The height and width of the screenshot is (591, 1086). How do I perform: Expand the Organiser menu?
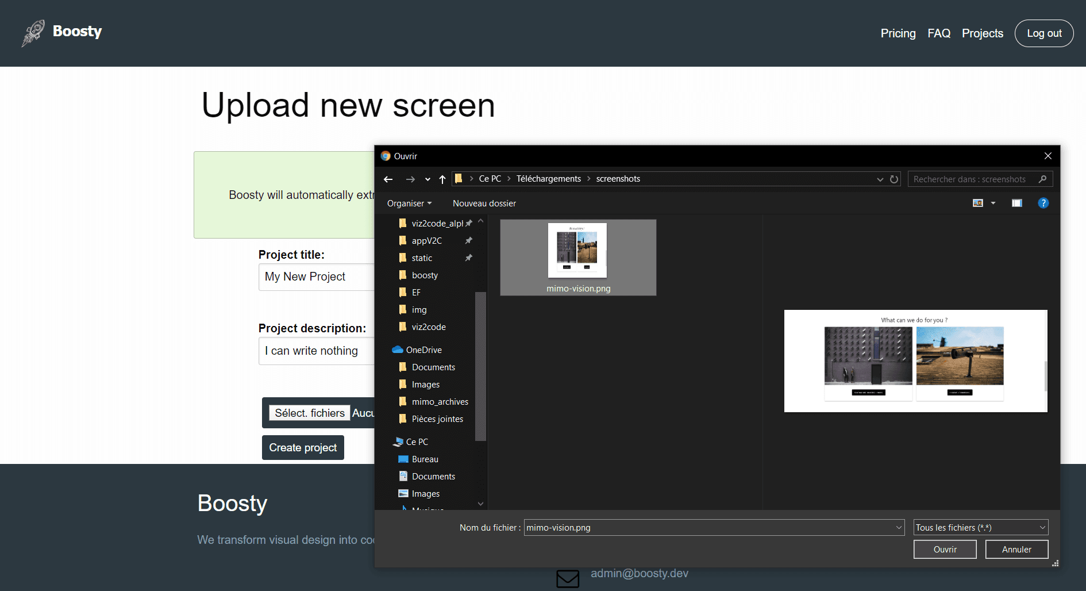[x=409, y=204]
